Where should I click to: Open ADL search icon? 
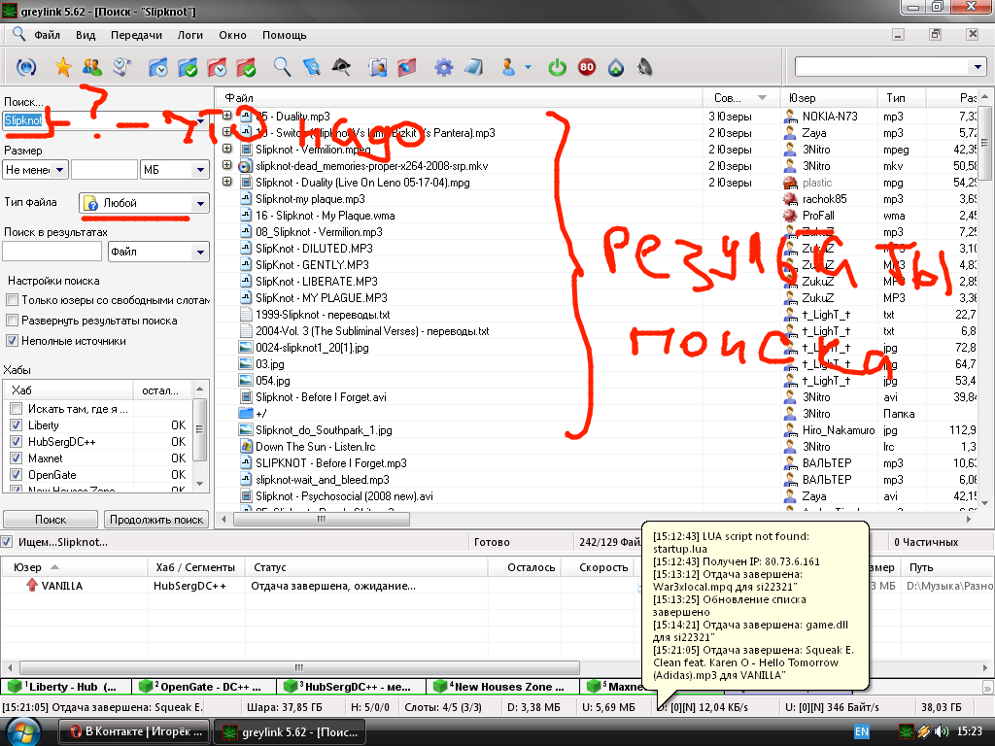(312, 67)
